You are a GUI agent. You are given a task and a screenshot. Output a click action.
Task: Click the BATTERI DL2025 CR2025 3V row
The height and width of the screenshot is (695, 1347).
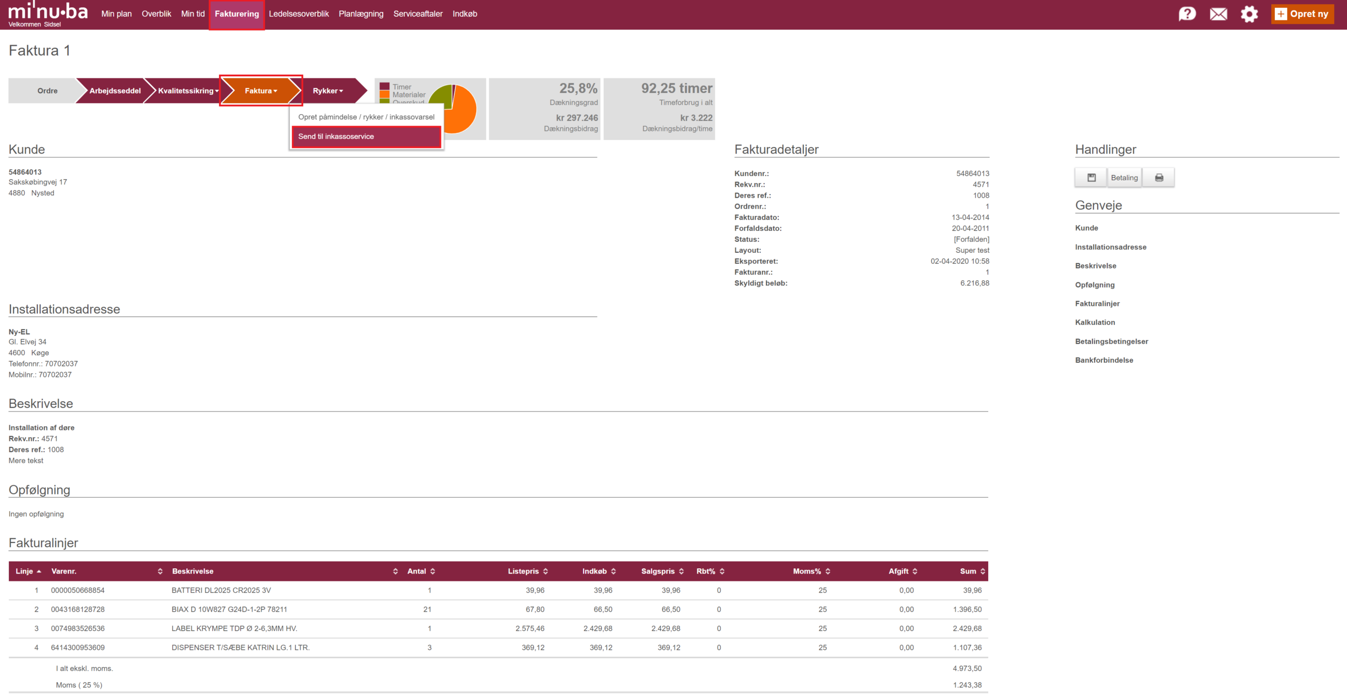coord(498,590)
